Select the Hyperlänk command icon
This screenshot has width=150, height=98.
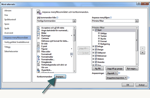tap(39, 70)
